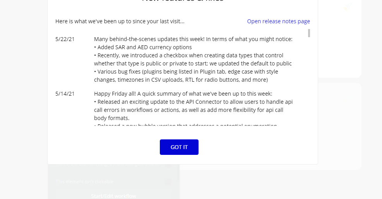Click the 'Many behind-the-scenes updates' line
The image size is (382, 199).
[193, 39]
